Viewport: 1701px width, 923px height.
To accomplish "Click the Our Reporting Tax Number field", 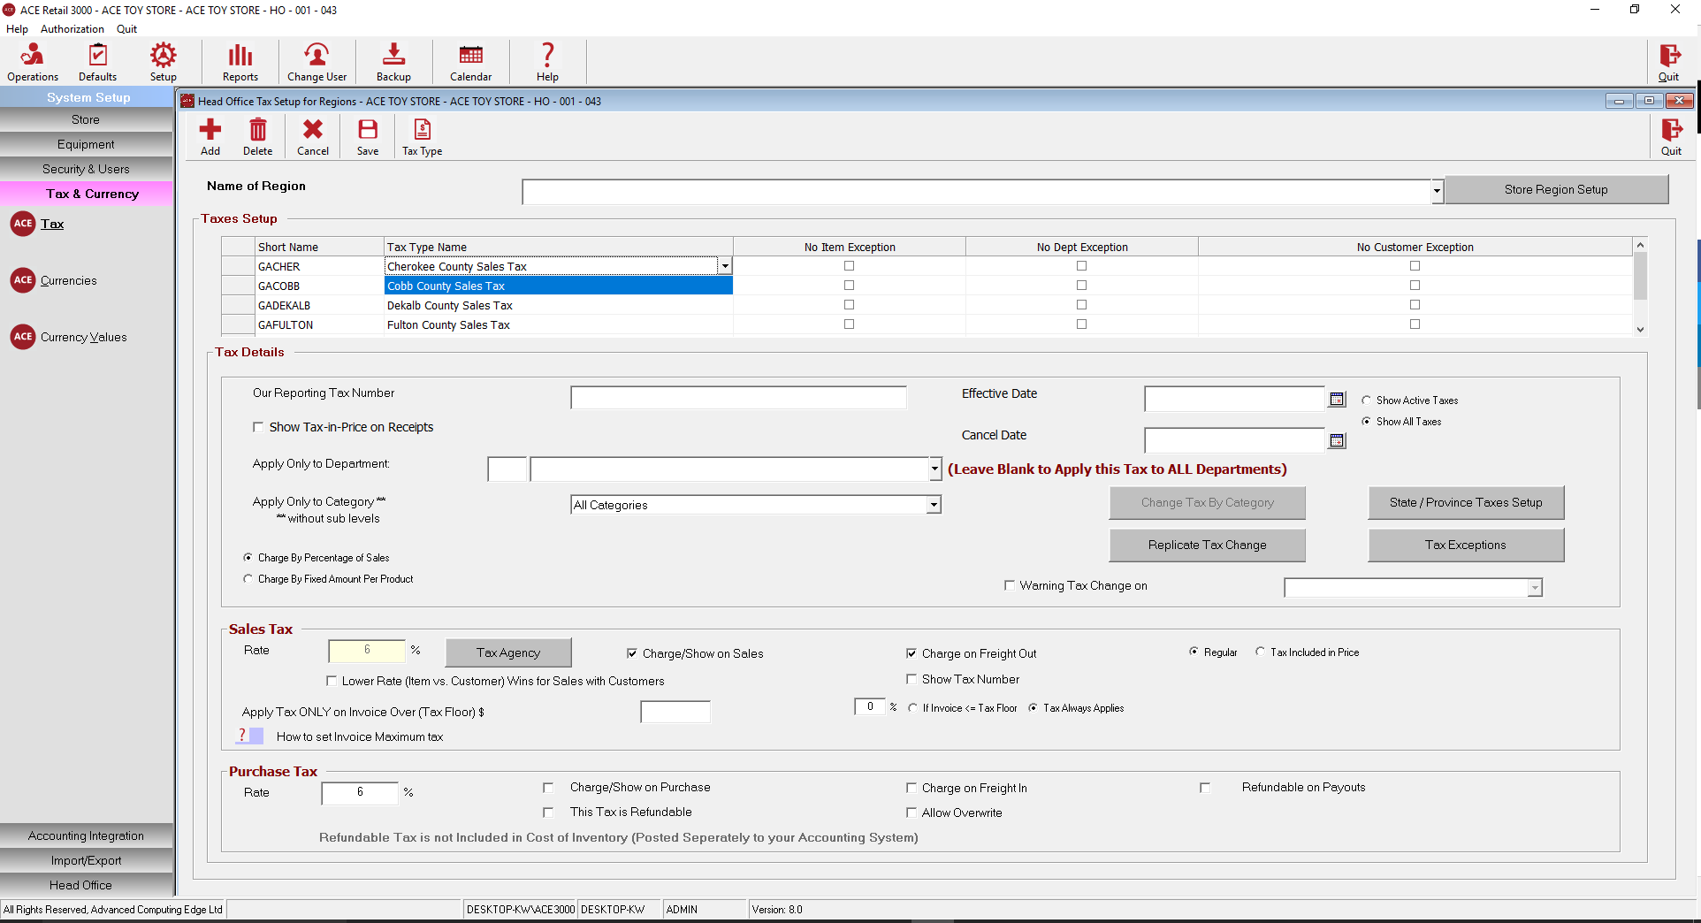I will [738, 398].
